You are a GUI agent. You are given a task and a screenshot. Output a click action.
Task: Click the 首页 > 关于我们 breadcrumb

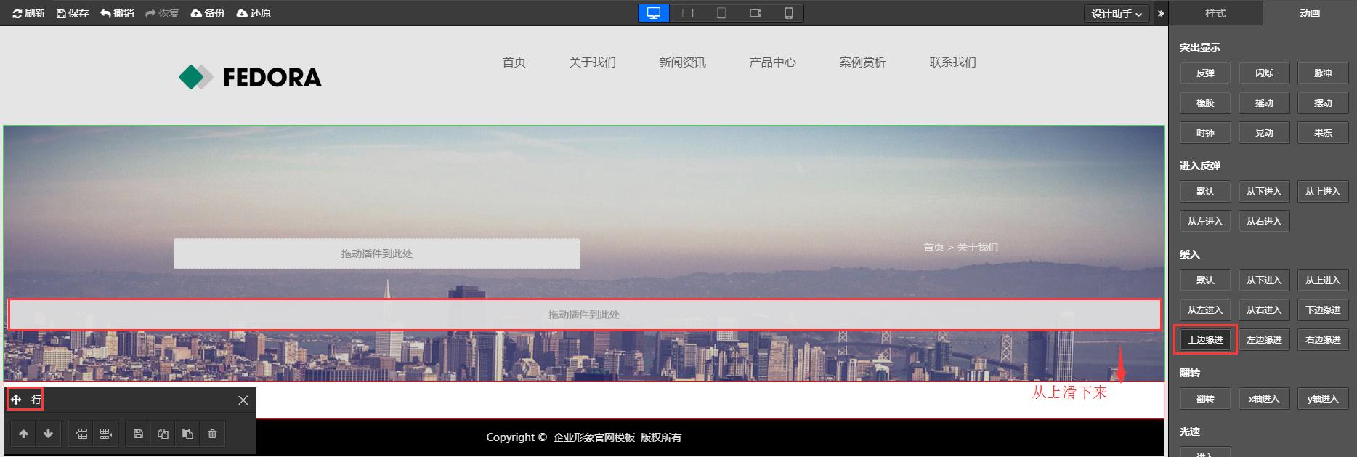click(x=960, y=247)
